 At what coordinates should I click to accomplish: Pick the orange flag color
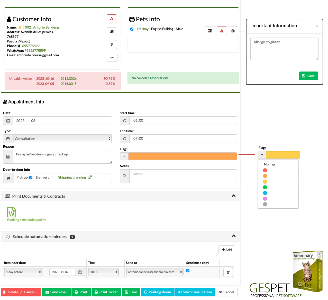(x=265, y=176)
